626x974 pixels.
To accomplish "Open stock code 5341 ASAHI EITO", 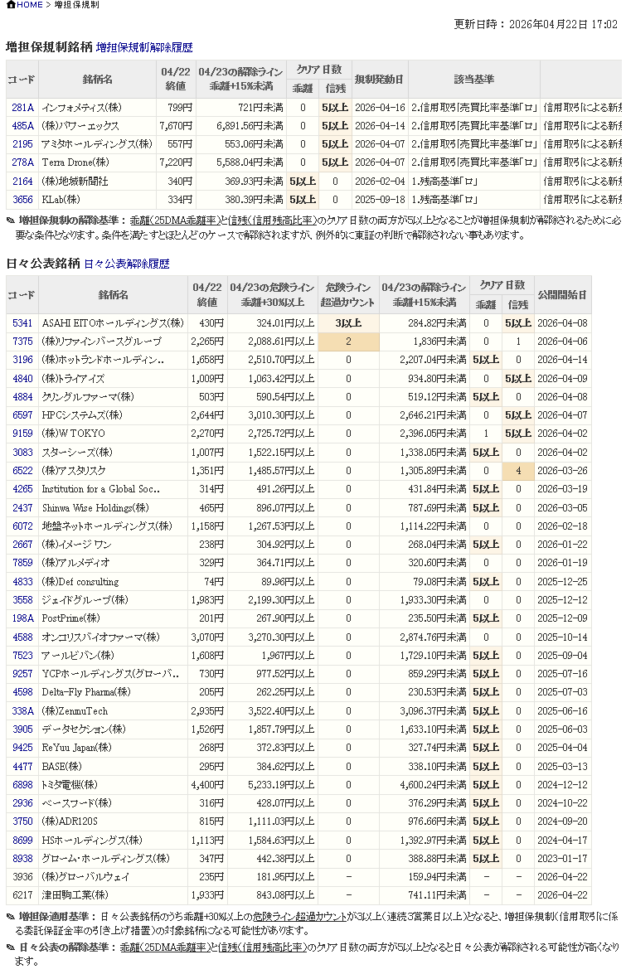I will [22, 323].
